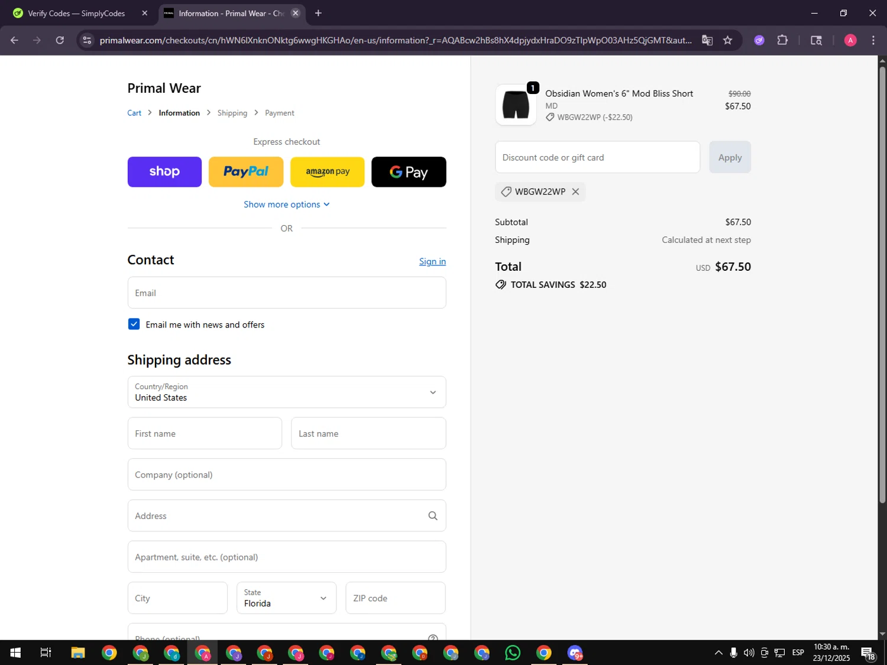
Task: Open WhatsApp from the taskbar
Action: click(513, 653)
